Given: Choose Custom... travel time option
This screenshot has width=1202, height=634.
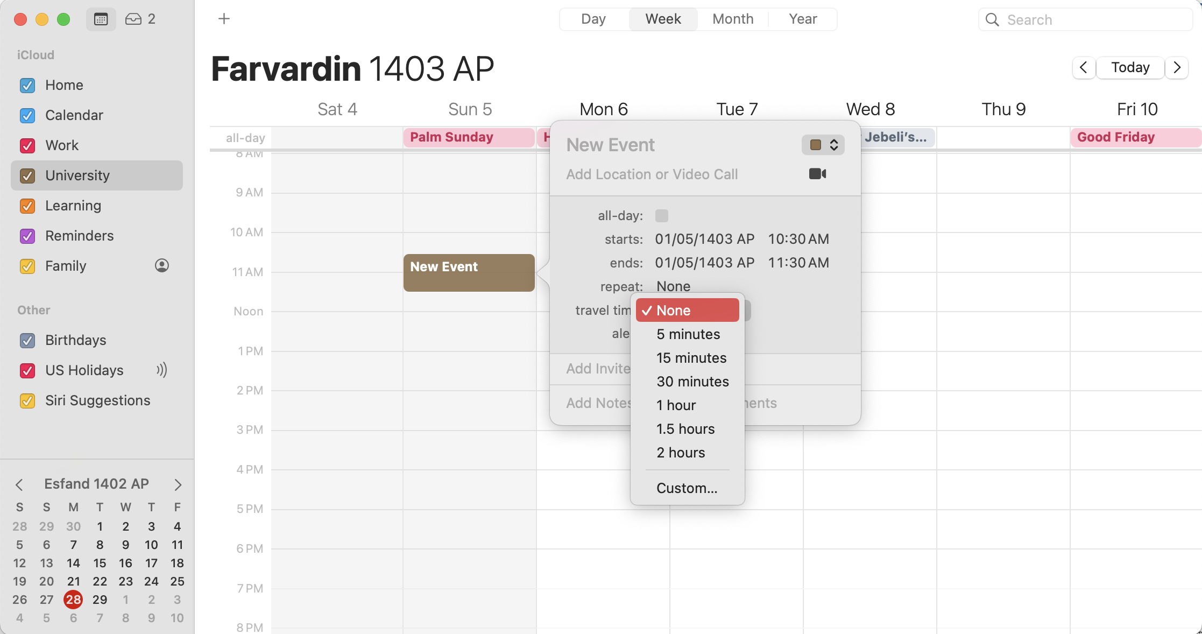Looking at the screenshot, I should pos(688,488).
